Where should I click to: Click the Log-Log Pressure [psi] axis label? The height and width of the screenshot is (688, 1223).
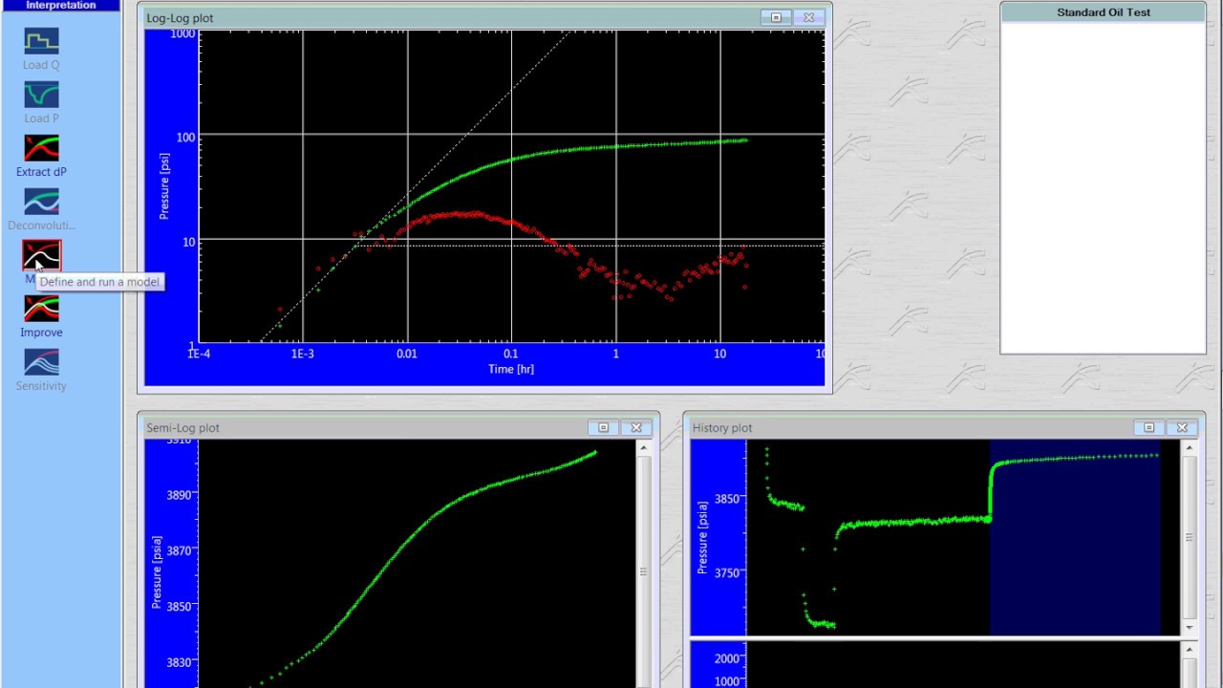[x=164, y=185]
